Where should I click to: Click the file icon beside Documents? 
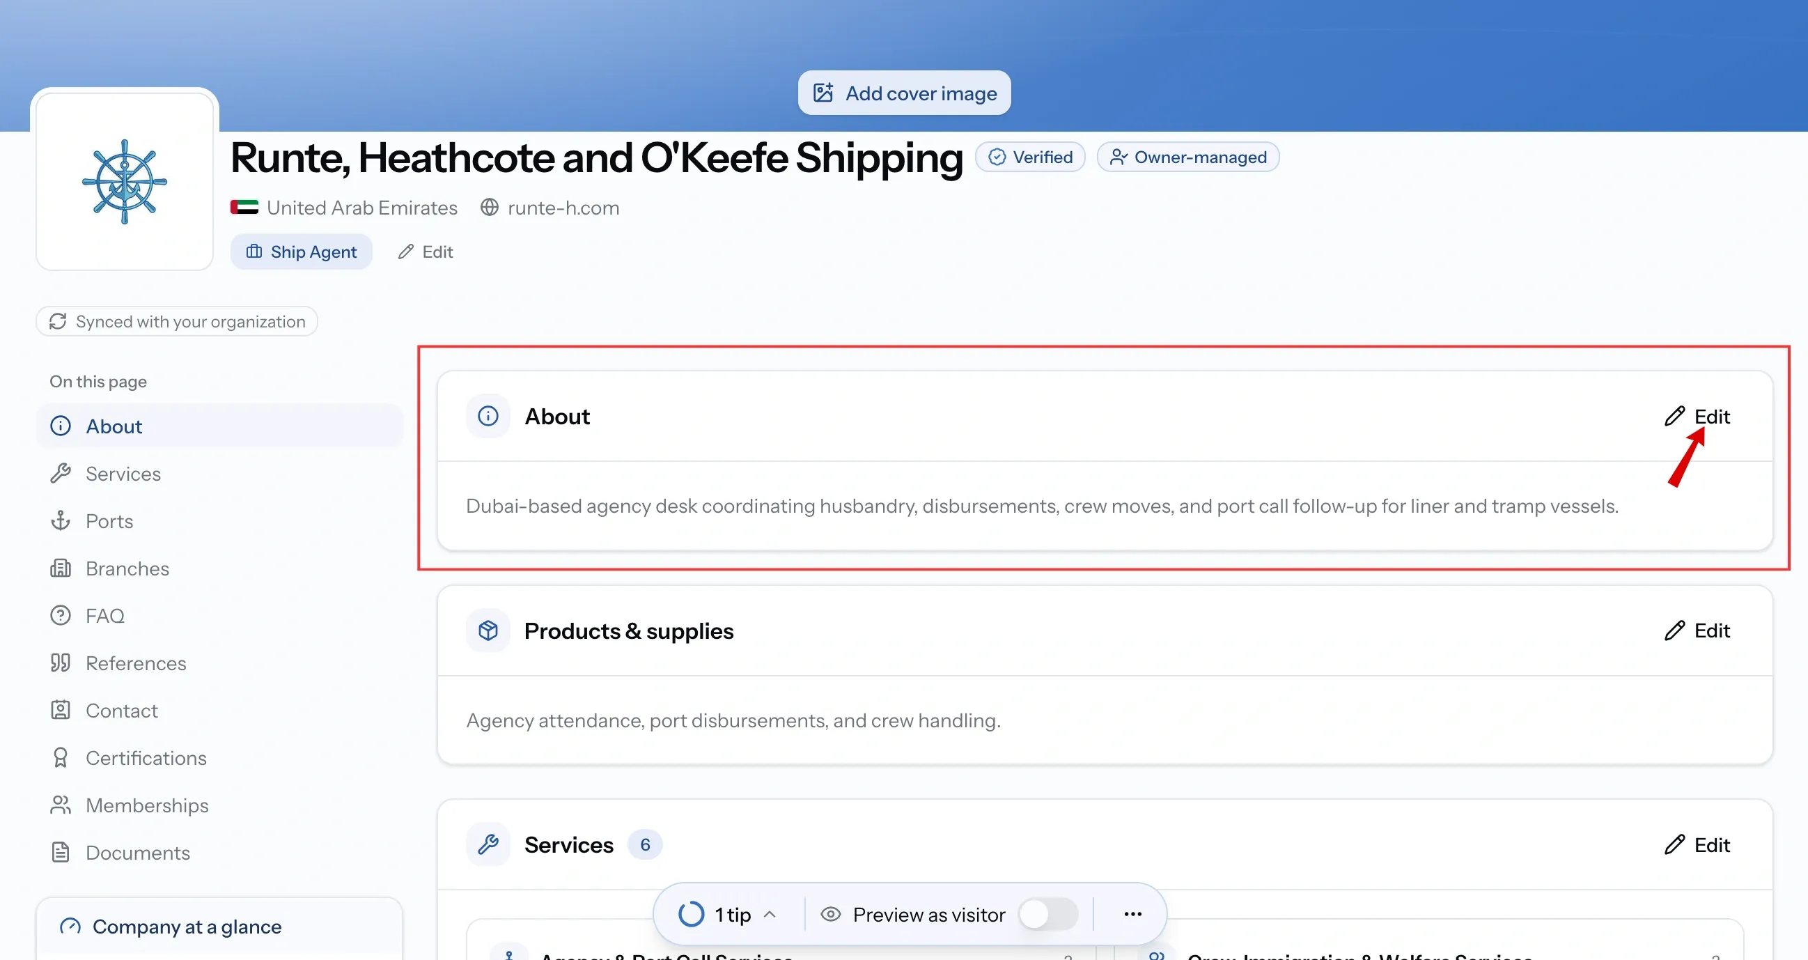point(61,853)
